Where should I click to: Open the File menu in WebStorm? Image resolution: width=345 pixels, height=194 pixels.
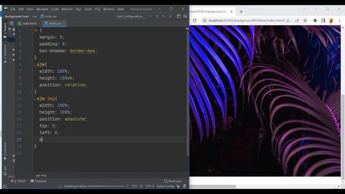pyautogui.click(x=13, y=9)
